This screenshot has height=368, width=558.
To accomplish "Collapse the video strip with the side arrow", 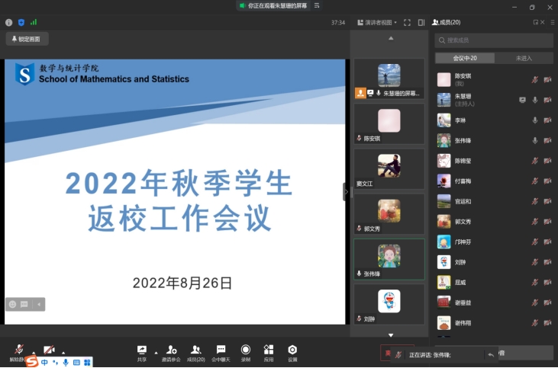I will pos(347,192).
